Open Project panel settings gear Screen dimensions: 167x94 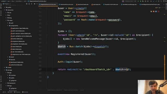[35, 4]
